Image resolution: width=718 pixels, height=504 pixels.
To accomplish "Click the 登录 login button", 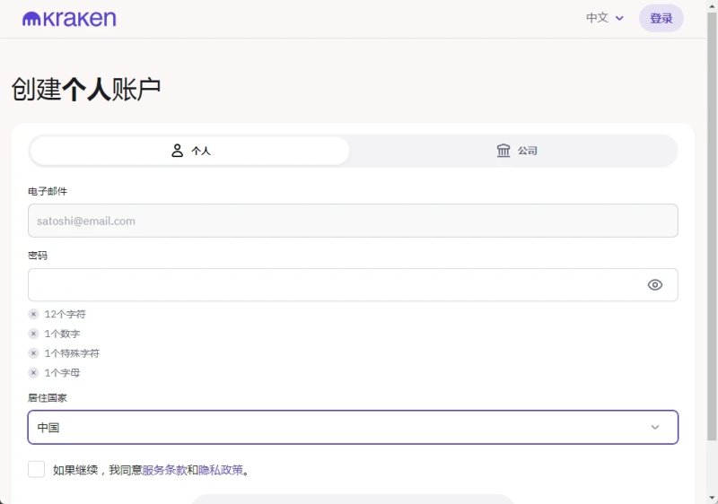I will pyautogui.click(x=661, y=18).
